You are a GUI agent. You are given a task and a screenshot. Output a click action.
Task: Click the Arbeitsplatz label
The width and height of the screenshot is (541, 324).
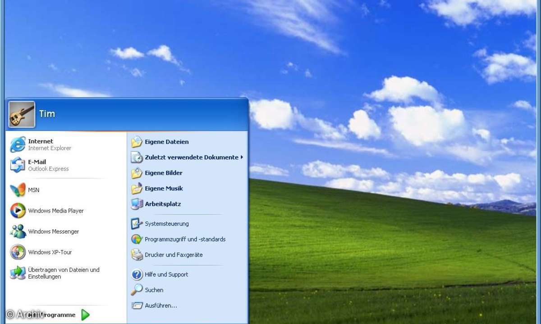coord(163,204)
